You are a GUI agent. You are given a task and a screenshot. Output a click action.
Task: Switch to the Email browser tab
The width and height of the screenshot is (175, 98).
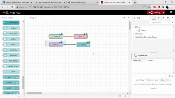point(17,2)
